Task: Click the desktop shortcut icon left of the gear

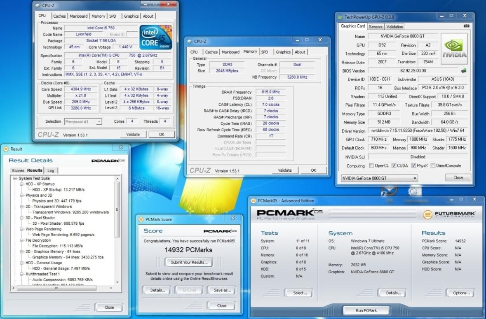Action: click(389, 191)
